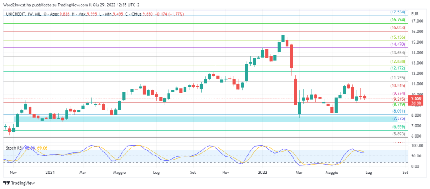Click the blue Stoch RSI value 66.98
Viewport: 430px width, 189px height.
point(31,148)
